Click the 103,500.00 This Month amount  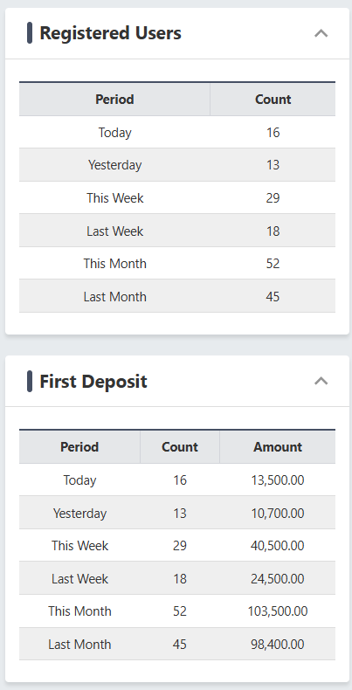278,611
